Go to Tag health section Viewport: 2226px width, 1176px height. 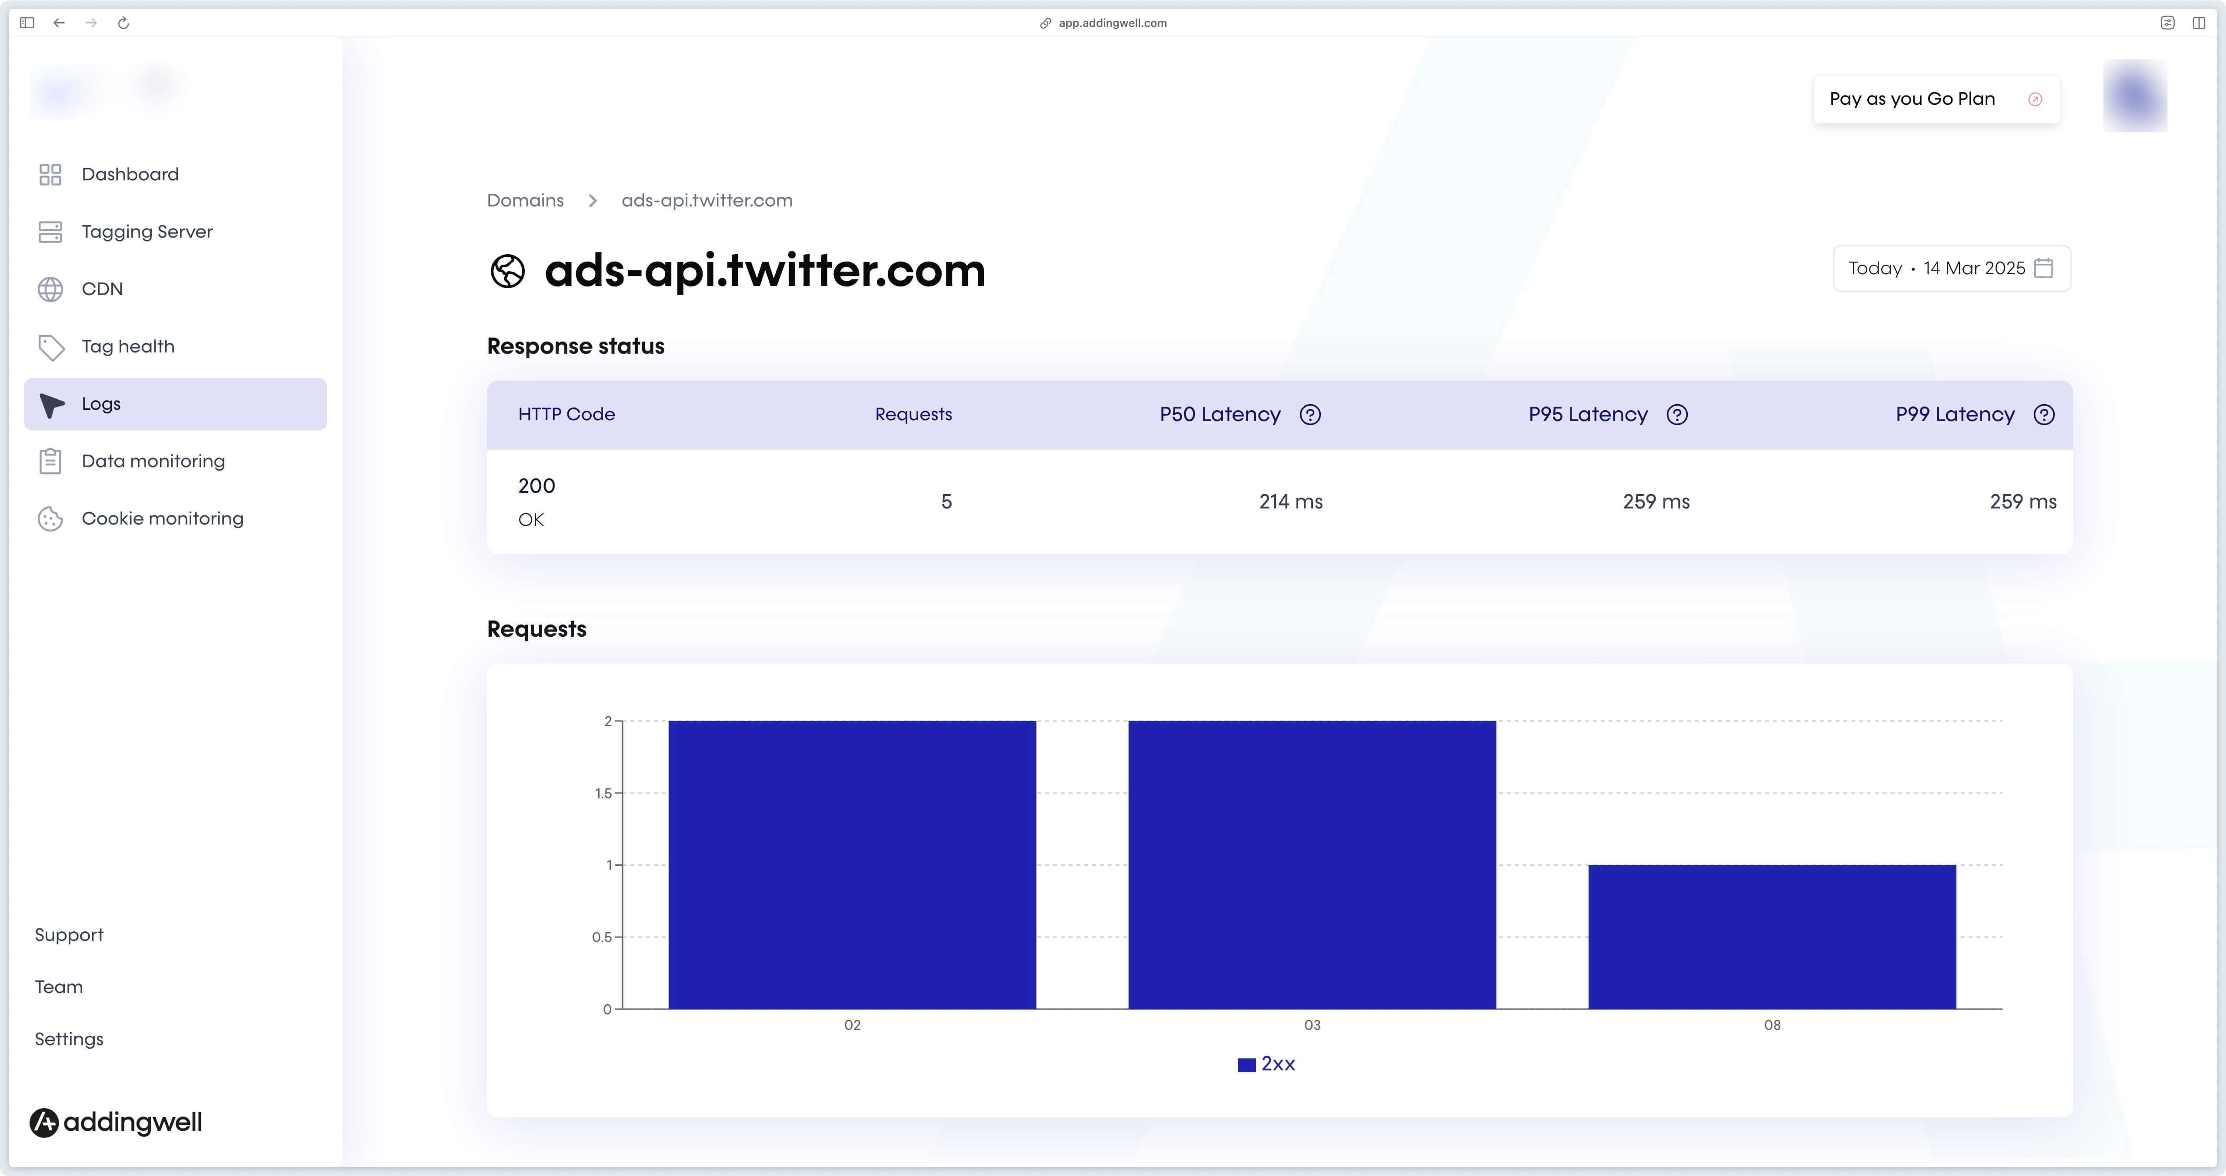(175, 346)
